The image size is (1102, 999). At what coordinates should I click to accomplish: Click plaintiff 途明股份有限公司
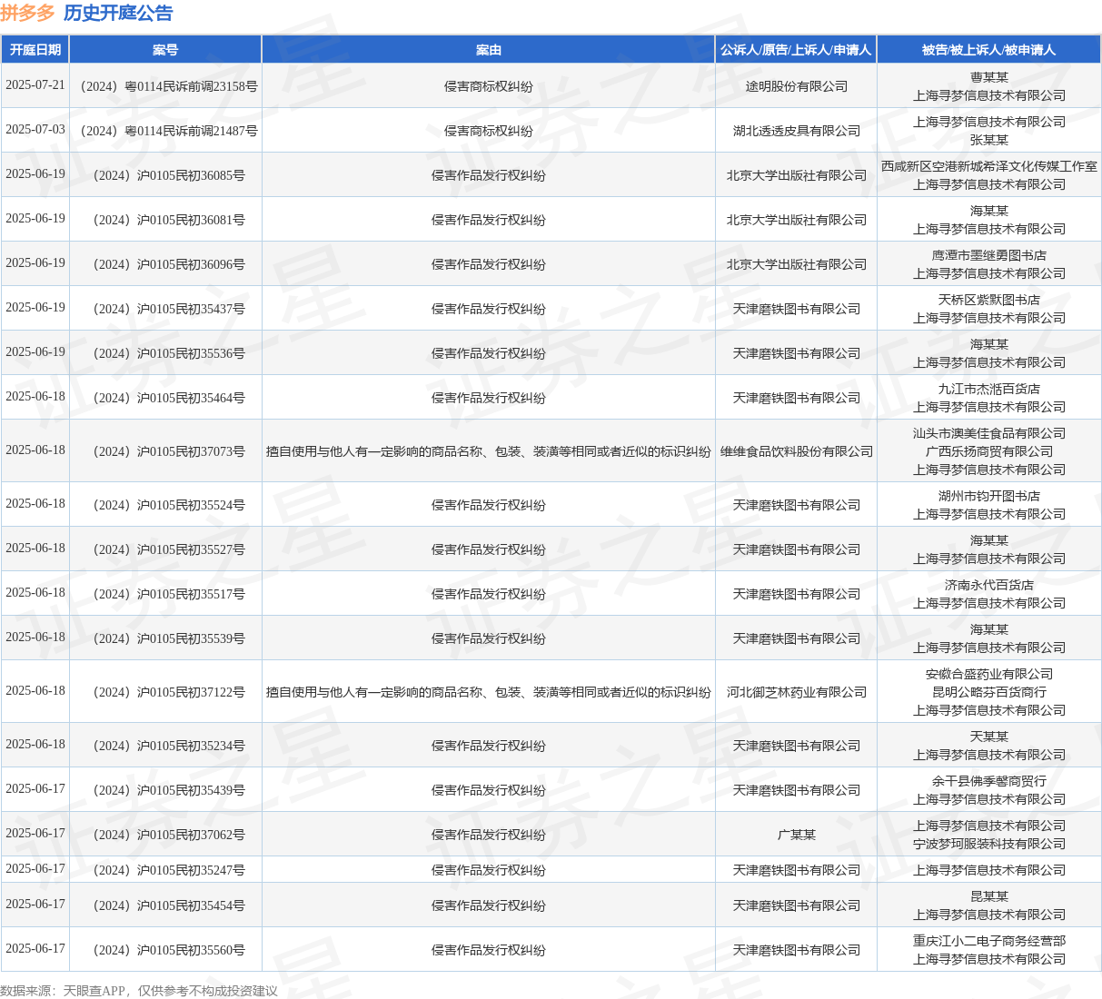(797, 86)
